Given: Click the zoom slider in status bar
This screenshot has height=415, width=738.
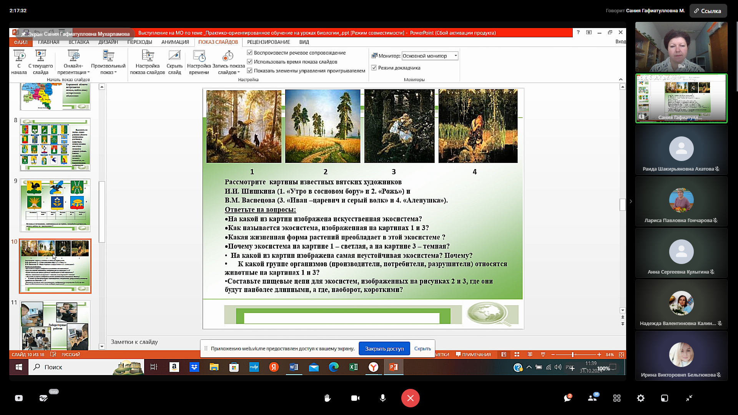Looking at the screenshot, I should pos(573,355).
